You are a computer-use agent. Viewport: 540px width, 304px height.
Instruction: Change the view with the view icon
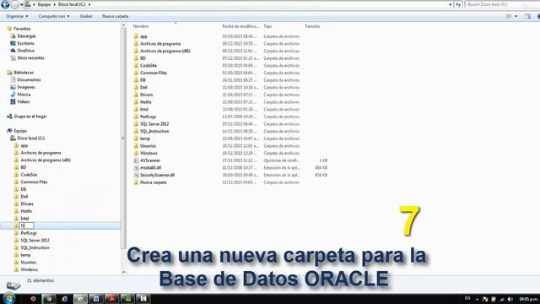coord(509,16)
